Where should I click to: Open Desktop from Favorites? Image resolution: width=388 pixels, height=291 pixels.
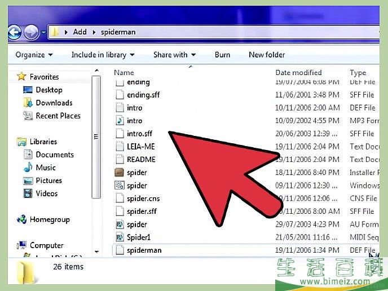[49, 90]
